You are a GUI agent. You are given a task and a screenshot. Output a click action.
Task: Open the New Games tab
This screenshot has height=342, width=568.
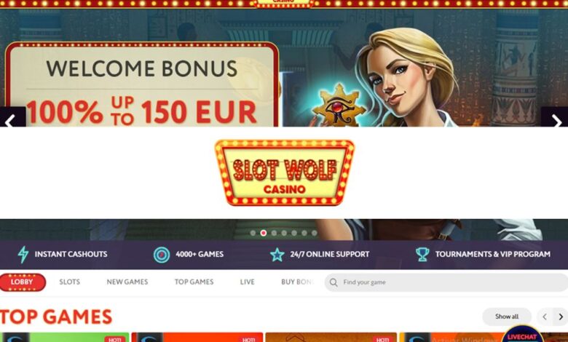pos(127,282)
